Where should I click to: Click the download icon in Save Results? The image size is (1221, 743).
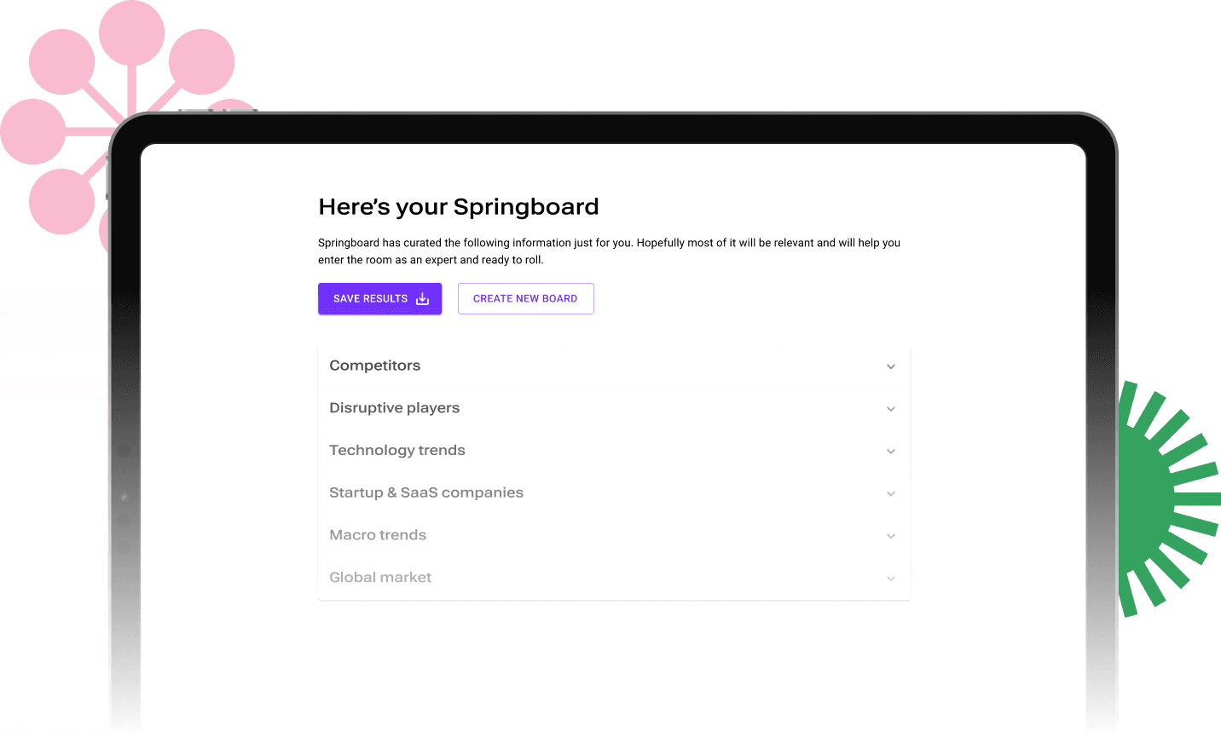coord(422,299)
